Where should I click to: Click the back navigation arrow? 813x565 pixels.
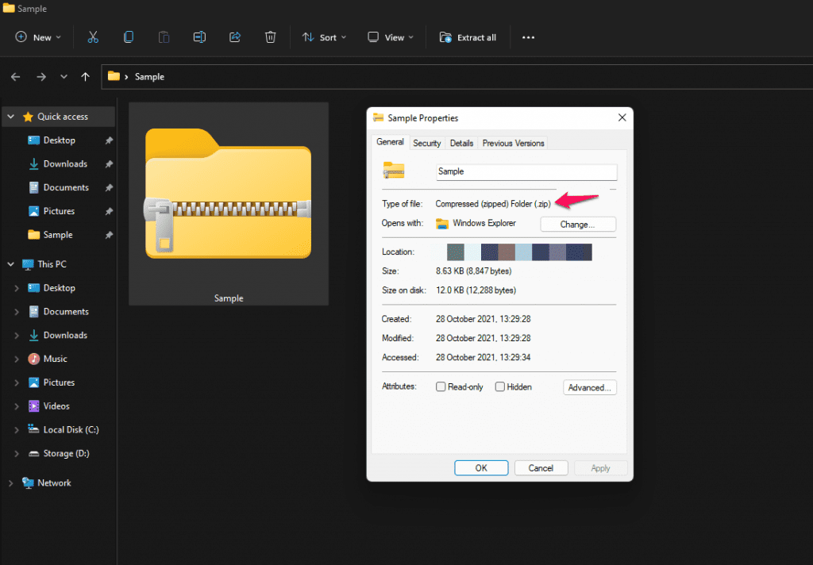click(x=15, y=76)
